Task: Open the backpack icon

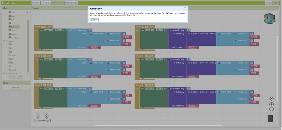Action: pos(269,19)
